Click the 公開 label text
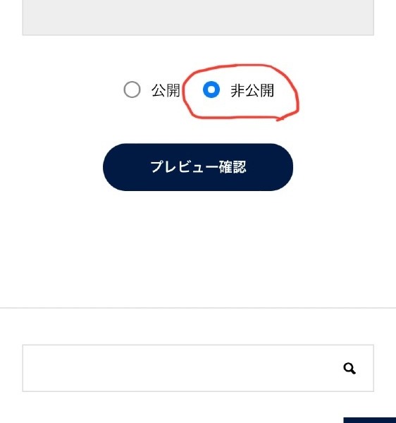Image resolution: width=396 pixels, height=423 pixels. 166,90
